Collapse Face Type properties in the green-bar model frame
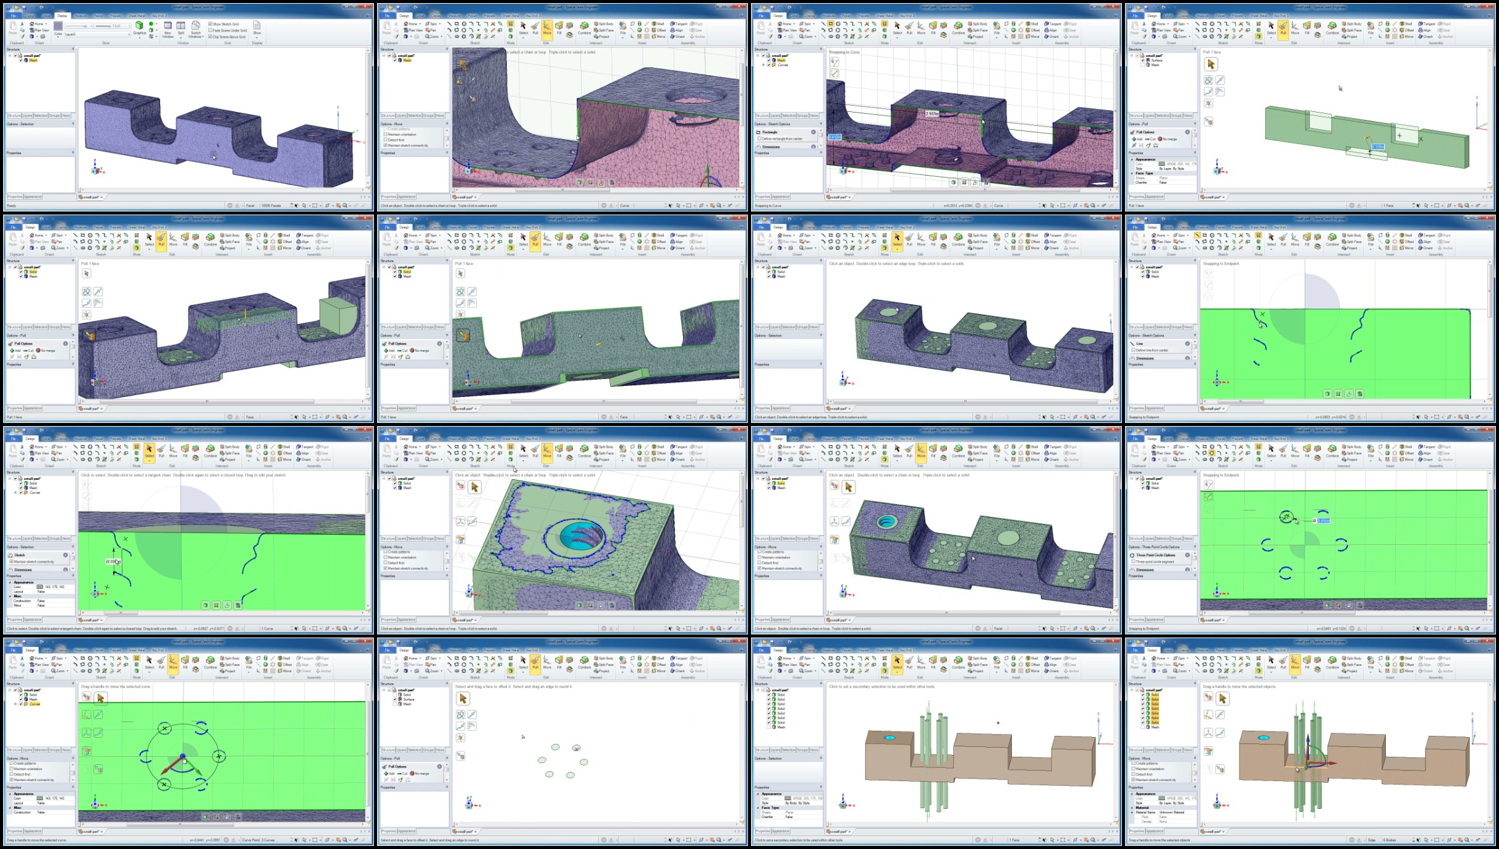This screenshot has height=849, width=1499. pyautogui.click(x=1132, y=173)
